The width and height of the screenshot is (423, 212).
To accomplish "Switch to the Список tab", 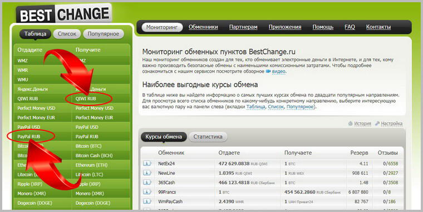I will [67, 34].
